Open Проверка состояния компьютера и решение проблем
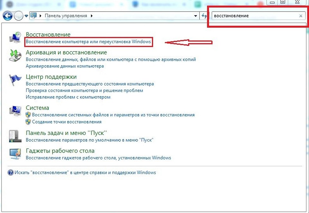This screenshot has height=213, width=309. coord(84,91)
